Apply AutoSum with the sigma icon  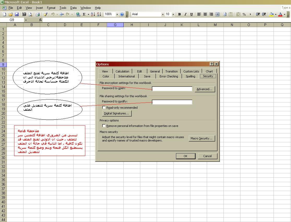[x=84, y=14]
